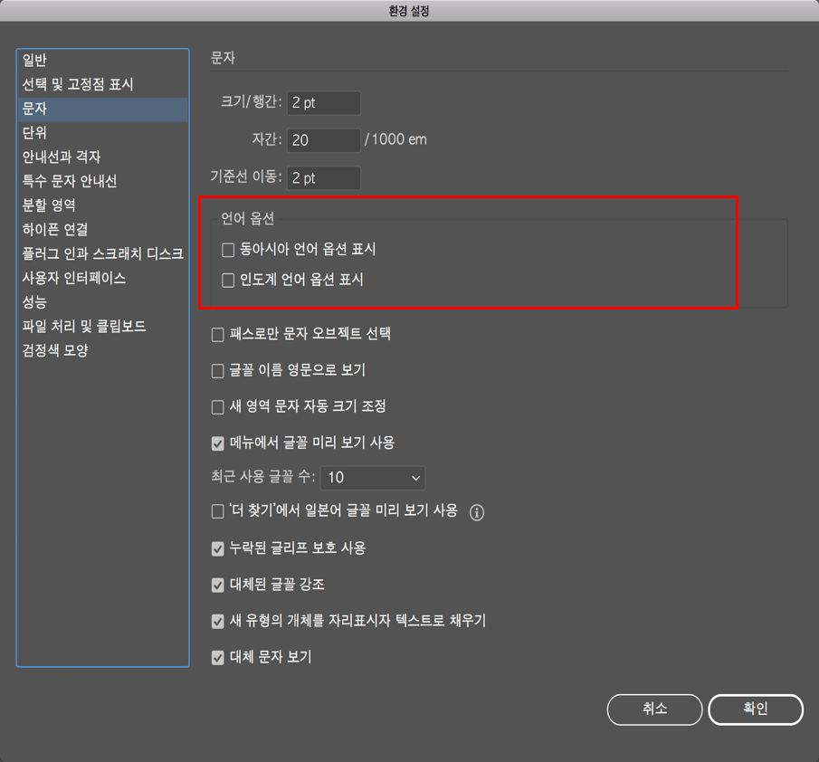Check 글꼴 이름 영문으로 보기
819x762 pixels.
[x=218, y=371]
